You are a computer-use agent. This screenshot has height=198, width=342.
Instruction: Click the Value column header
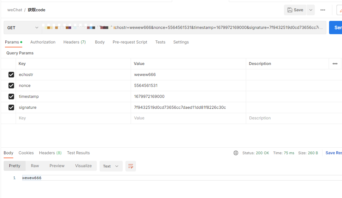[139, 64]
